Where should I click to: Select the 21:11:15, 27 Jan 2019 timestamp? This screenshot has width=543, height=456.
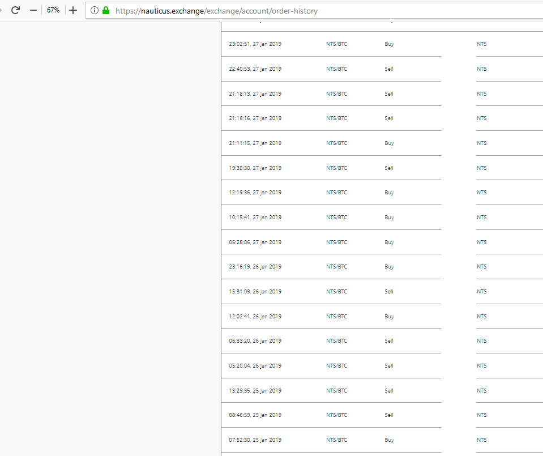point(255,143)
